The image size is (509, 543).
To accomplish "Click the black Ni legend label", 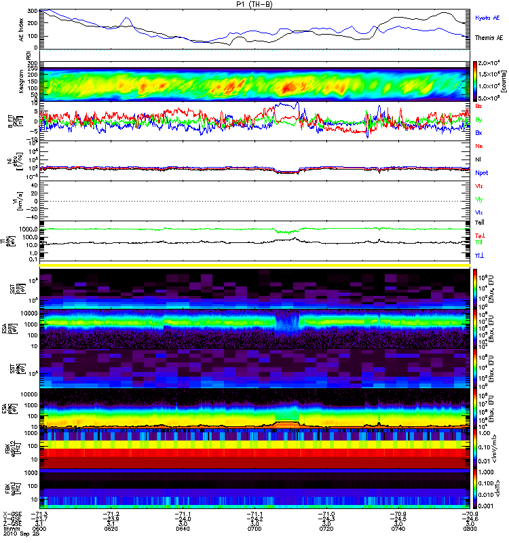I will pos(478,160).
